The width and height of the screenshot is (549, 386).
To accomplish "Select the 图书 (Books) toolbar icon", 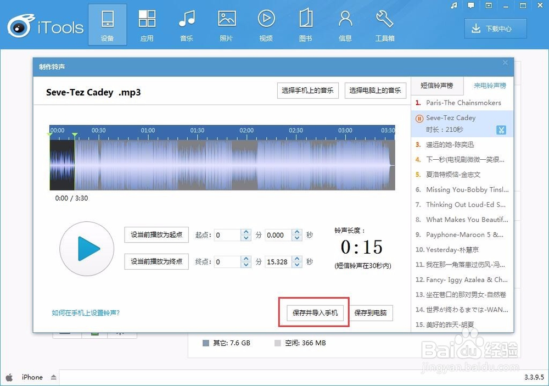I will click(305, 24).
